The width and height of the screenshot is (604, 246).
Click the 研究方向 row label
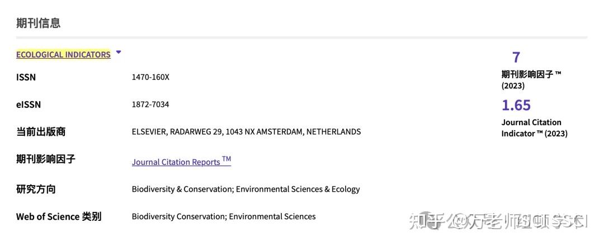point(36,189)
